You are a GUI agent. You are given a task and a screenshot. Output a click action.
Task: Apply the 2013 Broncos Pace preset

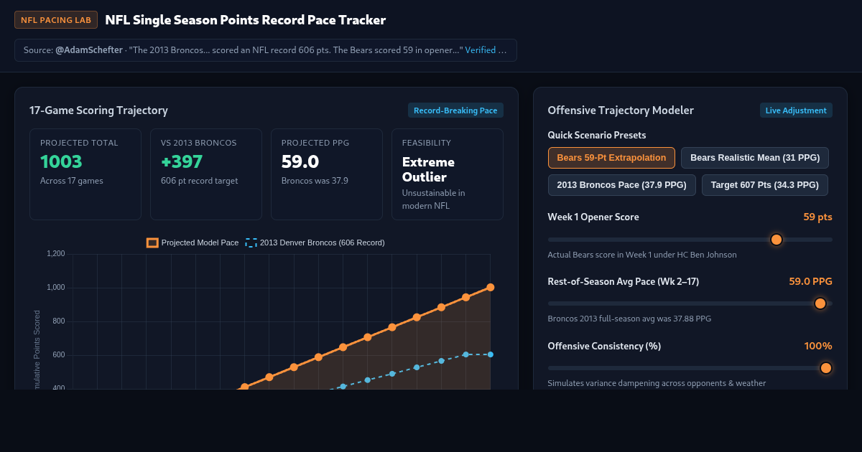pos(622,185)
